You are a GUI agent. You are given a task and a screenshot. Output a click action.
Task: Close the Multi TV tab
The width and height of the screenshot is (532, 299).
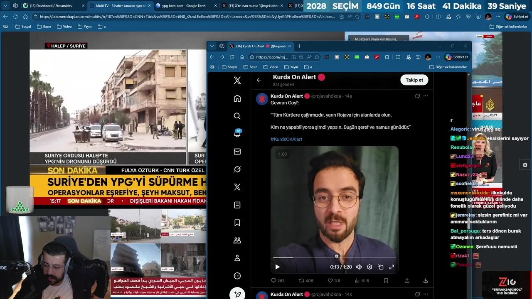point(149,6)
